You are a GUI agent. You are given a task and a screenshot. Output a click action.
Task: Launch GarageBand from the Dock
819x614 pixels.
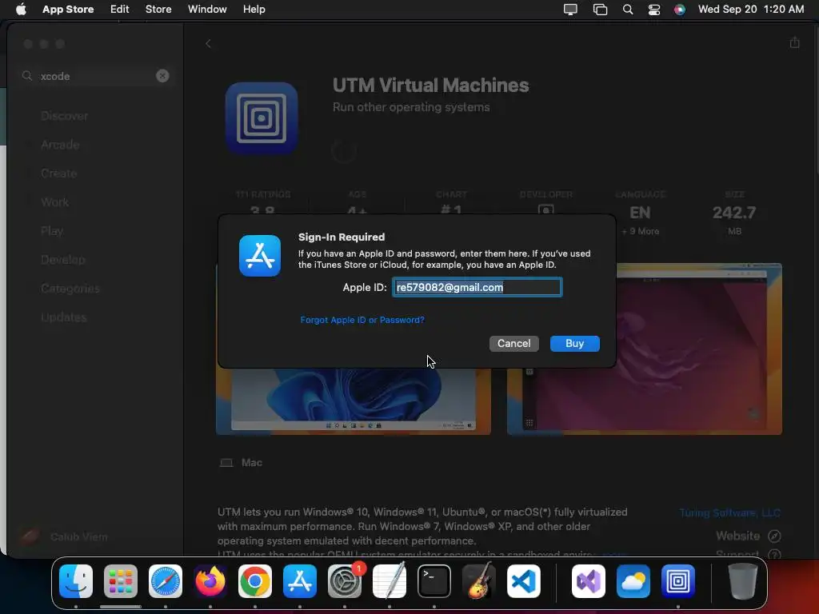(x=479, y=581)
